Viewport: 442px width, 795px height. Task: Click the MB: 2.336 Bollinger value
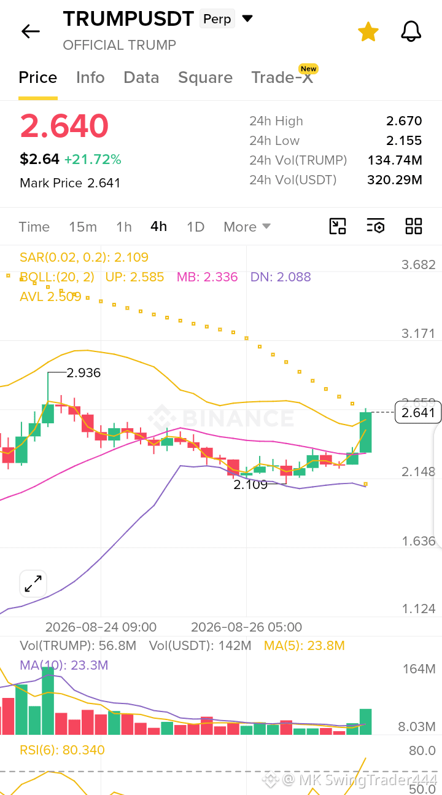(x=207, y=277)
